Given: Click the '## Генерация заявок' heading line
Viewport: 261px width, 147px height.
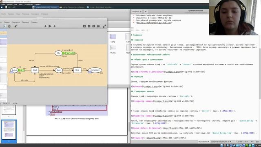Looking at the screenshot, I should tap(142, 91).
